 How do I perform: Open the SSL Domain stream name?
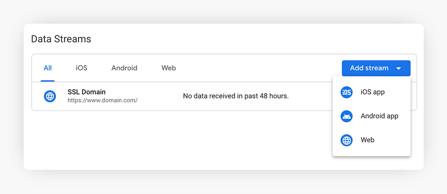coord(87,92)
